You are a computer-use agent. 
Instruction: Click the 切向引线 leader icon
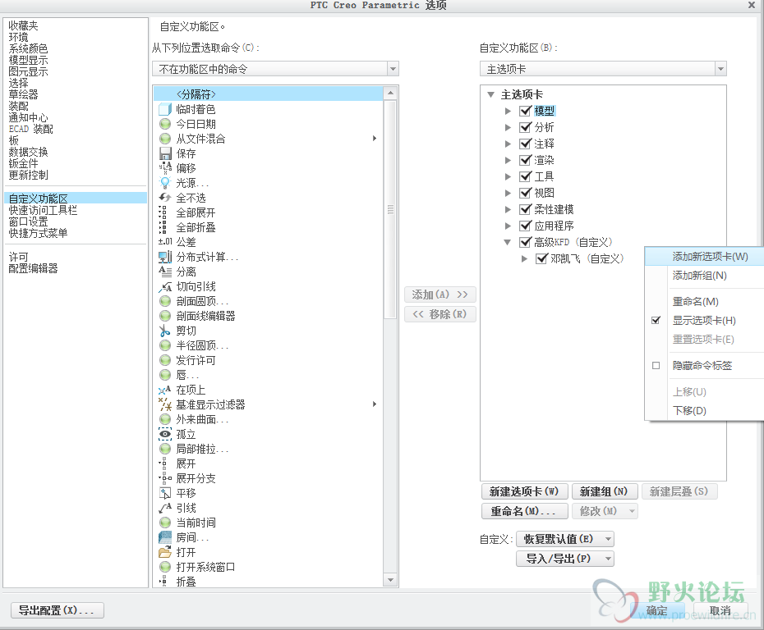[165, 286]
